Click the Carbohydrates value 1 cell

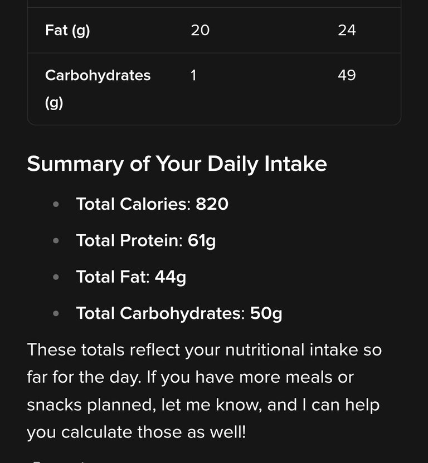coord(193,75)
